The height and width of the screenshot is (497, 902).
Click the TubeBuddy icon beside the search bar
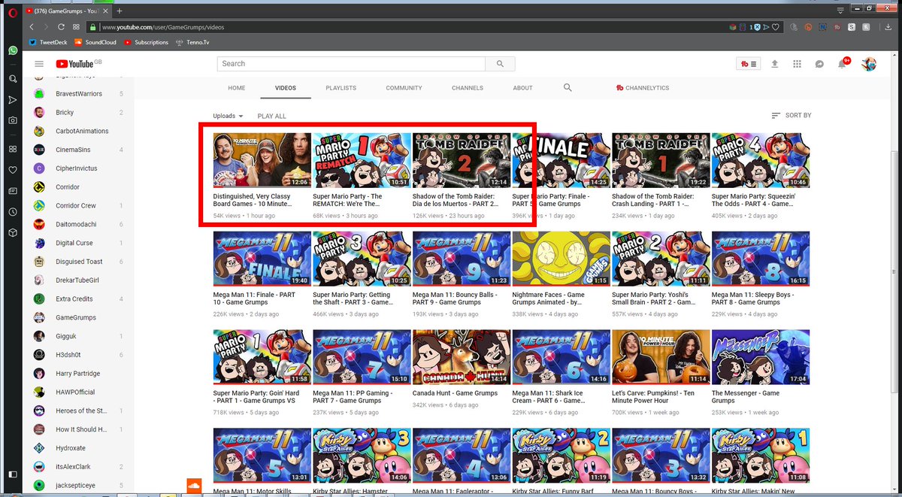pos(748,63)
